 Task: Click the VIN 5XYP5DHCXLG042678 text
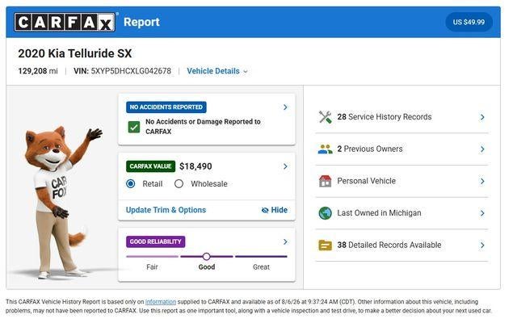click(x=122, y=71)
